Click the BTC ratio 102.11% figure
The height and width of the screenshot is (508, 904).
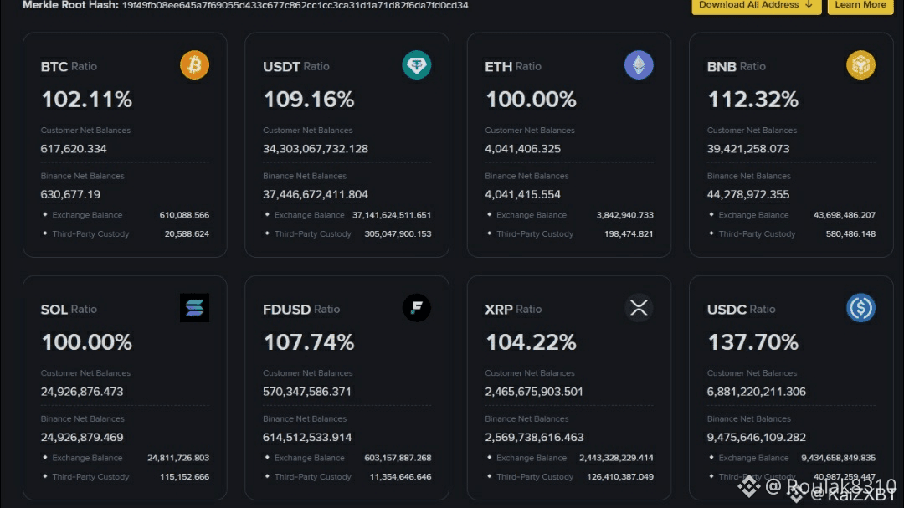coord(87,100)
